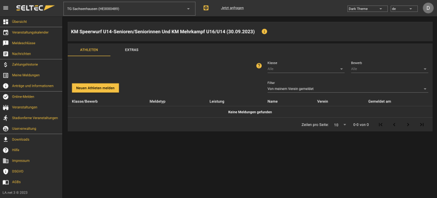The image size is (437, 198).
Task: Click the yellow help icon near Klasse
Action: (x=259, y=65)
